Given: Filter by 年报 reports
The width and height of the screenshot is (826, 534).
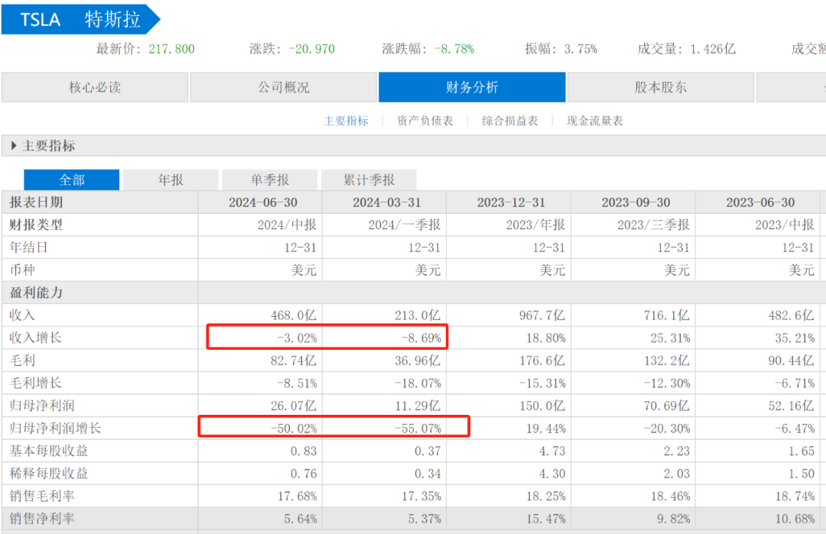Looking at the screenshot, I should tap(171, 180).
